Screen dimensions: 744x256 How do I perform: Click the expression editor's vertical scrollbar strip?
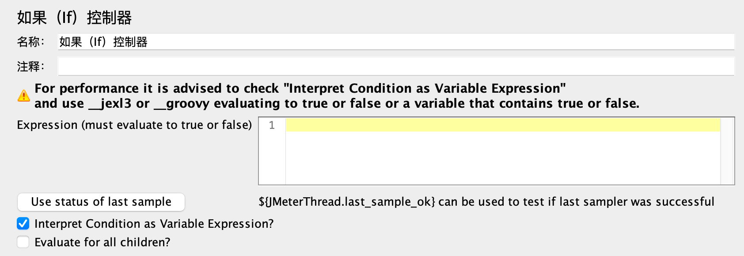click(x=727, y=151)
